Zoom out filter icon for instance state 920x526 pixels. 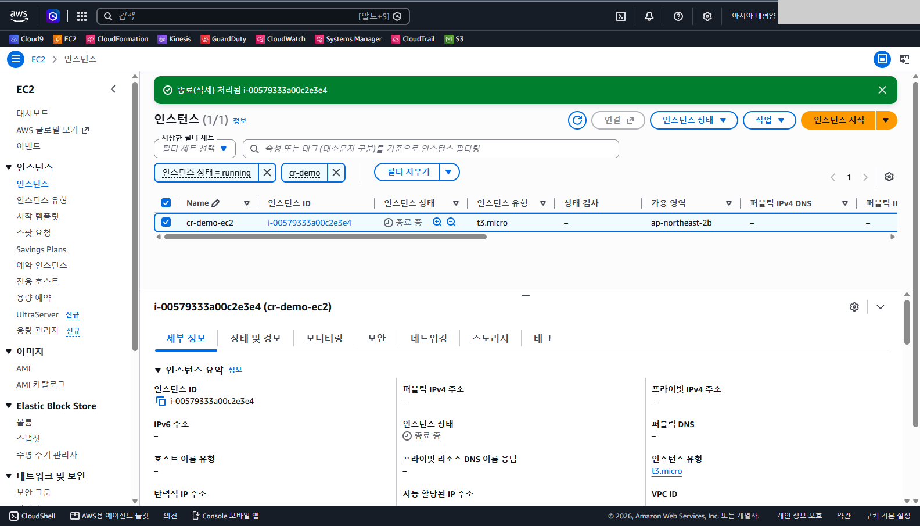451,222
